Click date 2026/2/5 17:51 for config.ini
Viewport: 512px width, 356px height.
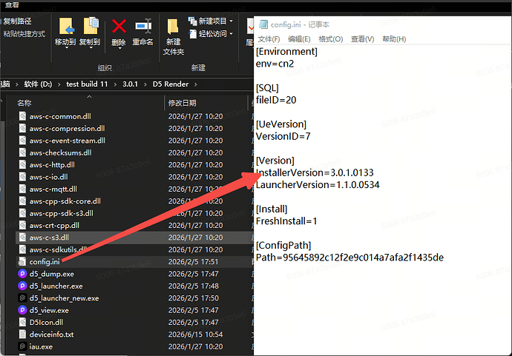[193, 261]
